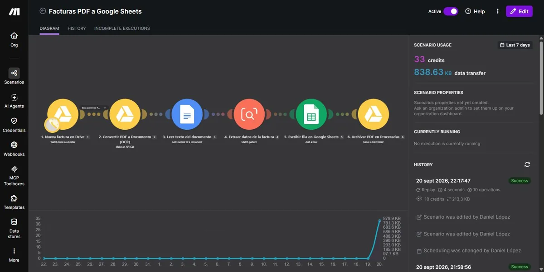
Task: Click the '10 credits' label in history
Action: coord(430,199)
